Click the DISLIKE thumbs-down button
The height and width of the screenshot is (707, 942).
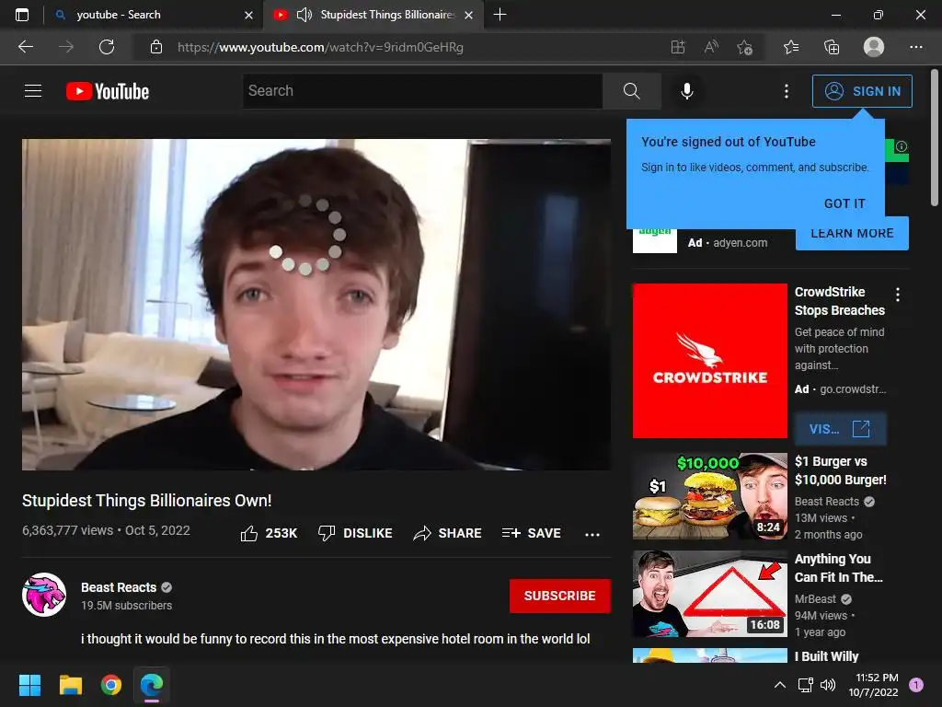(355, 533)
